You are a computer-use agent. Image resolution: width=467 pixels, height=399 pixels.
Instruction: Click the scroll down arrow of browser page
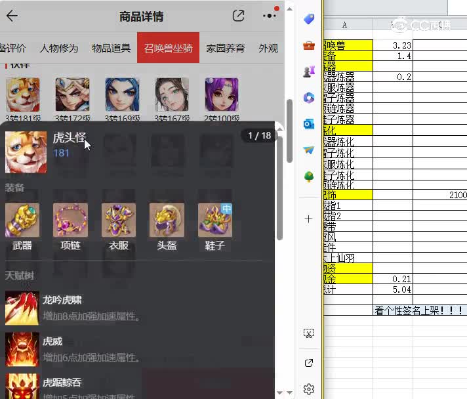(289, 392)
